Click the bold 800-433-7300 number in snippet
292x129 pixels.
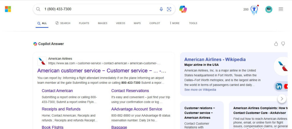pyautogui.click(x=131, y=83)
